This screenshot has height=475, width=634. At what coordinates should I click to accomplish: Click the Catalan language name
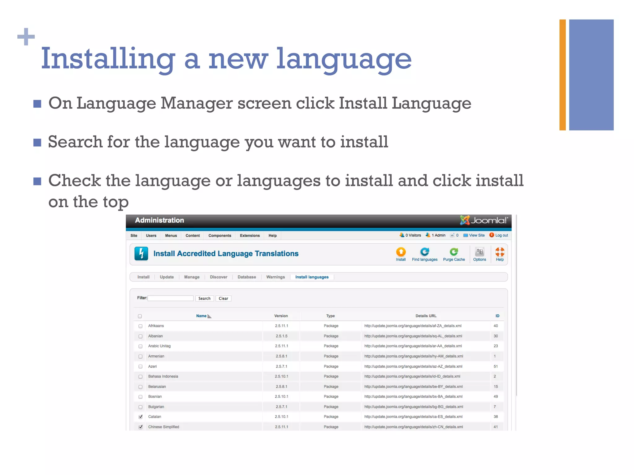coord(154,417)
